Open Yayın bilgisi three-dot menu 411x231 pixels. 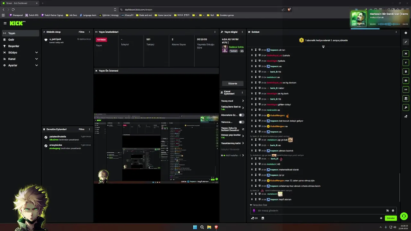coord(242,32)
